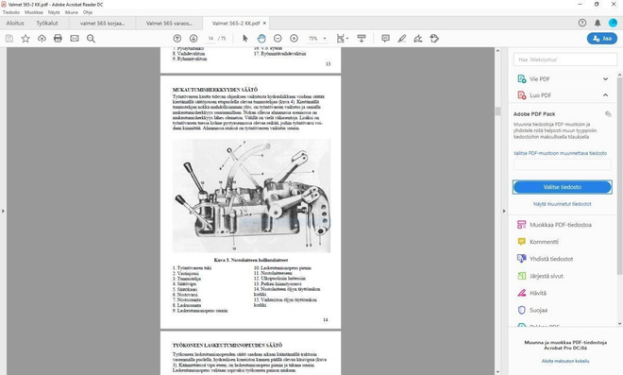Expand the left navigation pane arrow
The height and width of the screenshot is (375, 623).
[3, 211]
